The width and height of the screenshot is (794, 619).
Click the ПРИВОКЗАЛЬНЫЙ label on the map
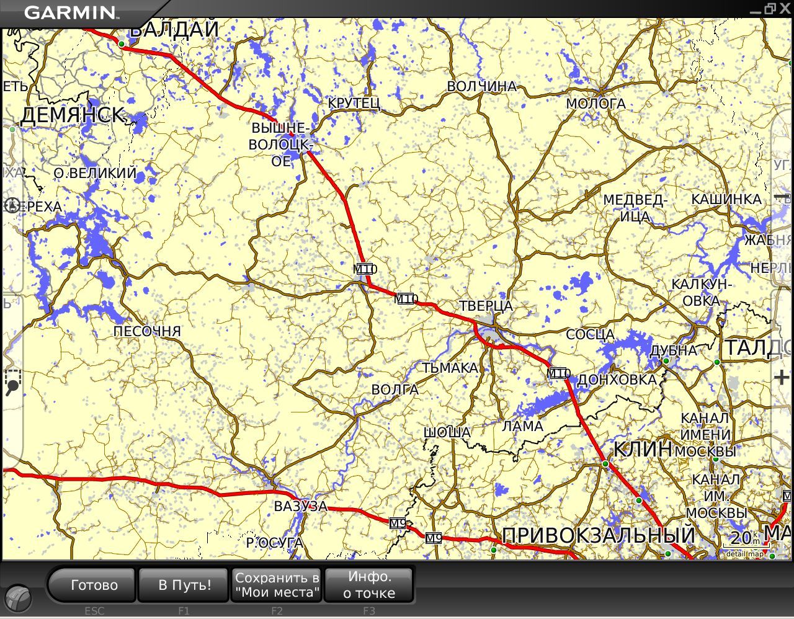click(599, 535)
